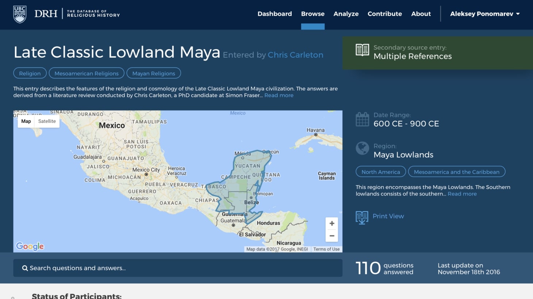Screen dimensions: 533x299
Task: Open Chris Carleton author link
Action: click(x=295, y=55)
